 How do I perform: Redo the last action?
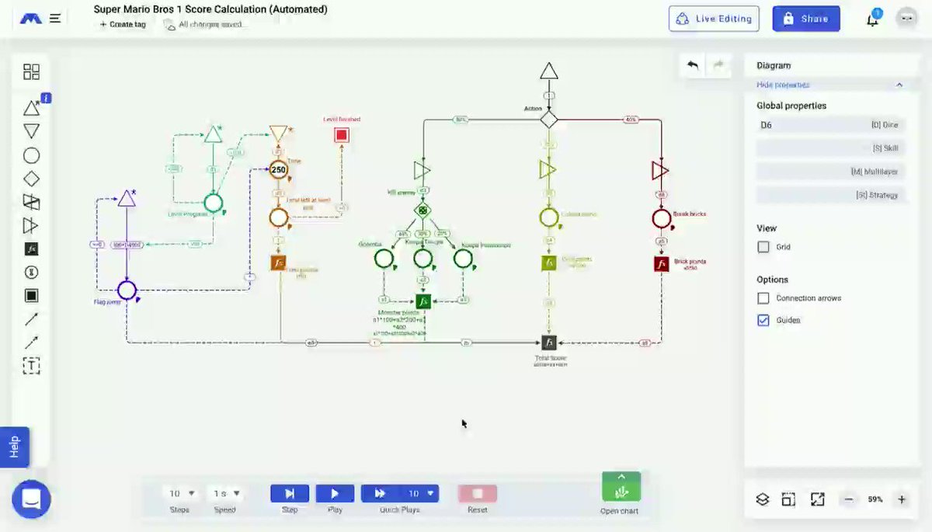tap(718, 66)
